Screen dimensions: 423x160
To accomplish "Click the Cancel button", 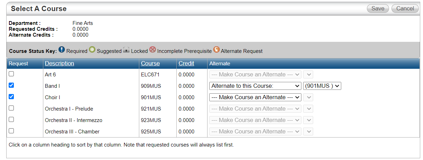I will 405,9.
